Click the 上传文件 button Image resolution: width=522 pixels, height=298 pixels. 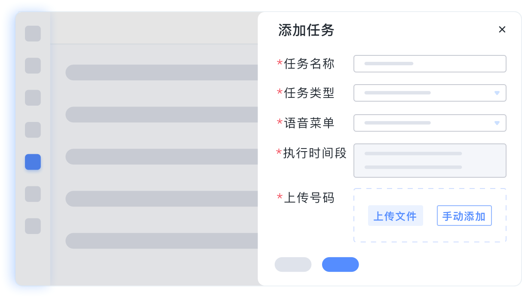[x=395, y=216]
